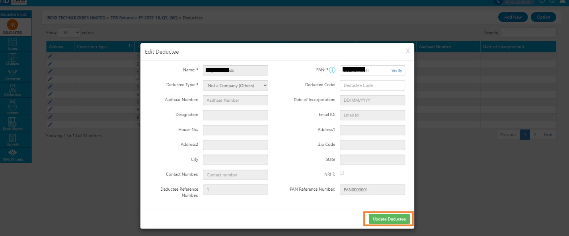
Task: Edit row 6 with pencil icon
Action: pos(51,94)
